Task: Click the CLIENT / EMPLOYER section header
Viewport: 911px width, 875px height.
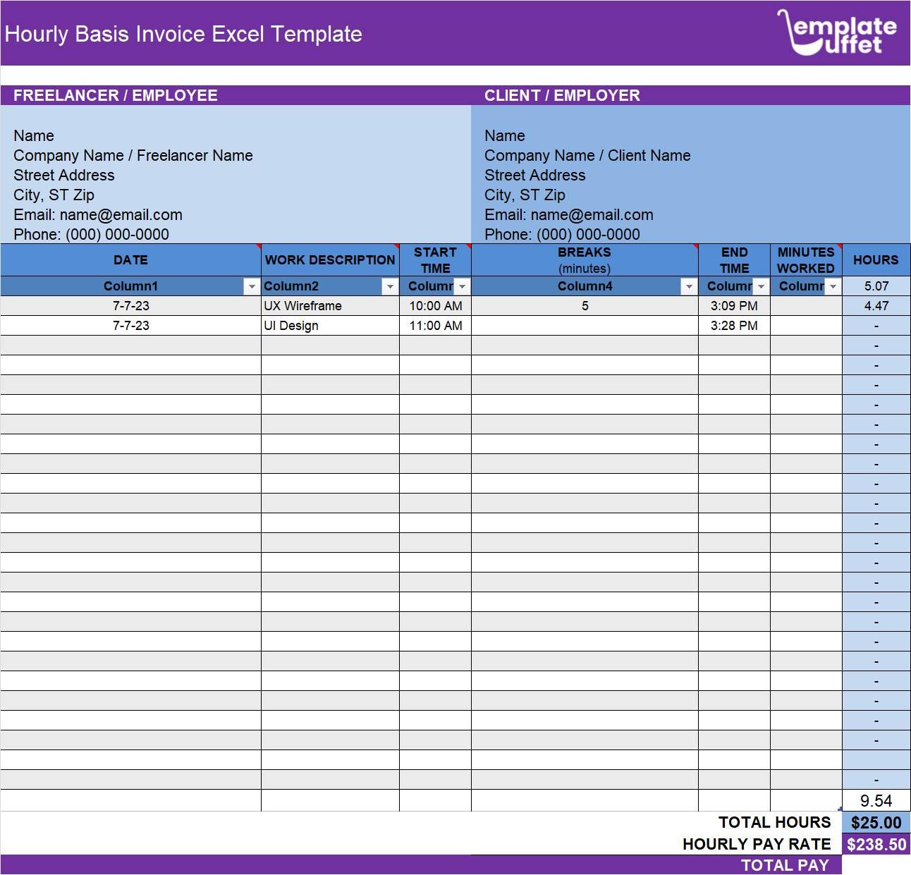Action: (x=561, y=95)
